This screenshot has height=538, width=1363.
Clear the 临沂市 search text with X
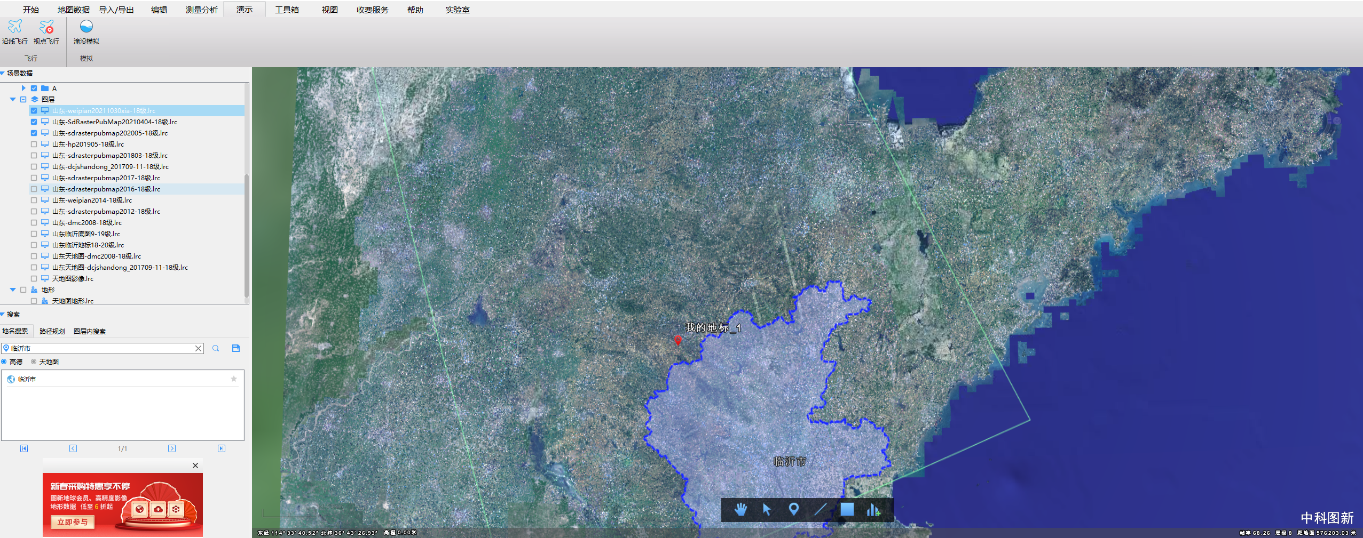(x=198, y=348)
